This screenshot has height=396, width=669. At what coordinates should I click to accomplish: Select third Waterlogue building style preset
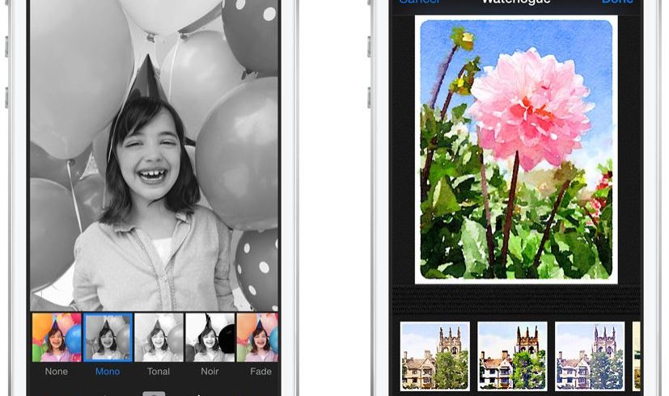coord(590,356)
